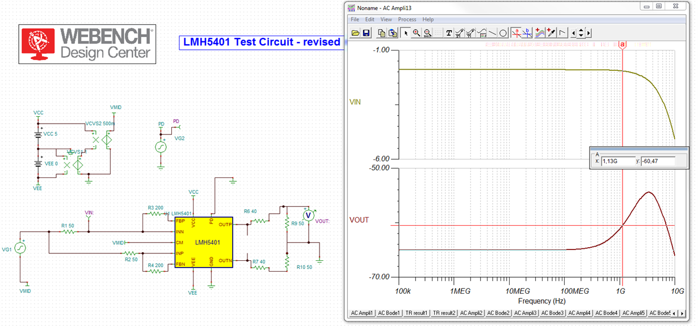Activate the Zoom in magnifier

[x=417, y=33]
